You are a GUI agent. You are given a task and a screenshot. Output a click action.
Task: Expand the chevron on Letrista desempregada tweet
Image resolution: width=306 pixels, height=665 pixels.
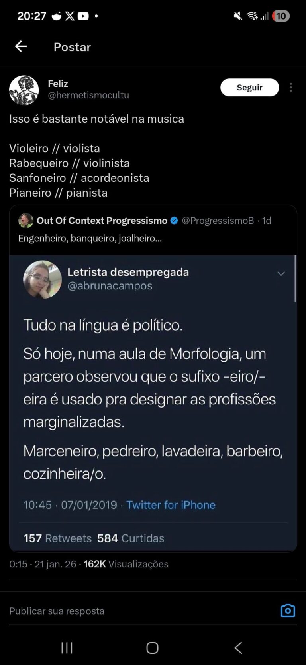281,274
